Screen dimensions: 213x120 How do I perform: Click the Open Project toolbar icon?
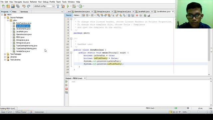click(x=13, y=6)
